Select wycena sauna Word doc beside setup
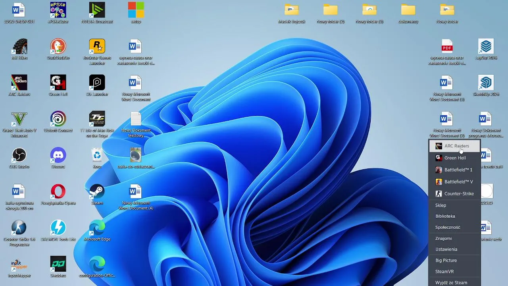 coord(136,52)
